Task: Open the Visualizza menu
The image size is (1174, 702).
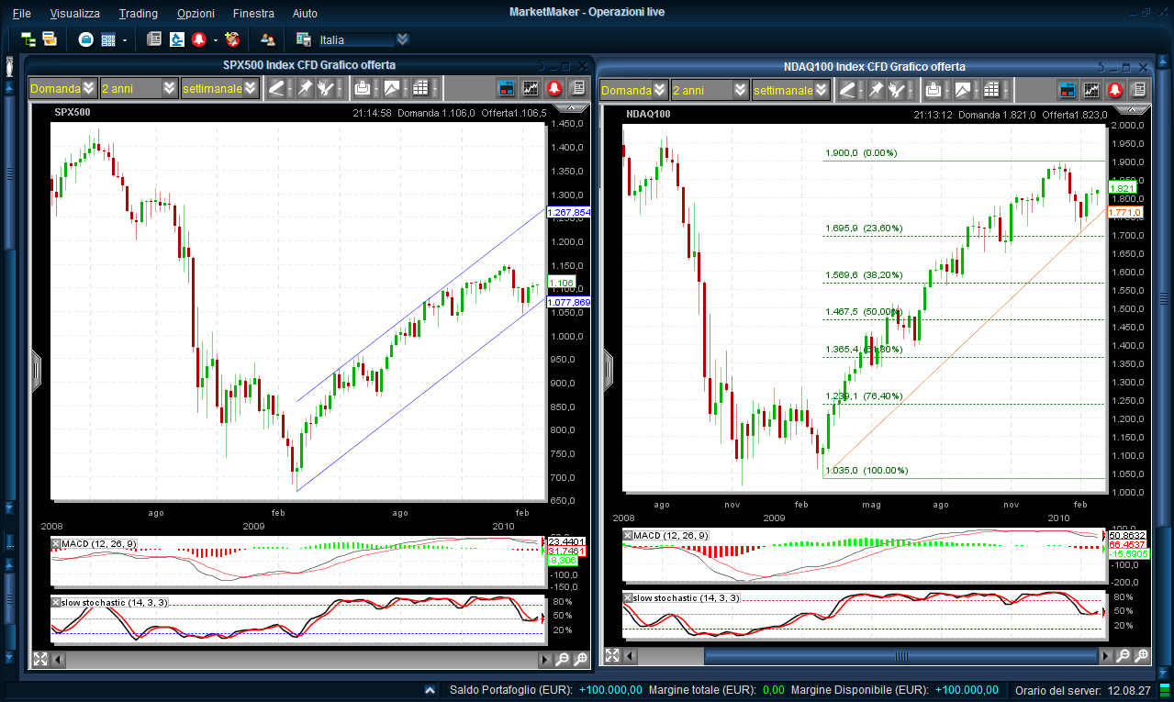Action: click(x=75, y=14)
